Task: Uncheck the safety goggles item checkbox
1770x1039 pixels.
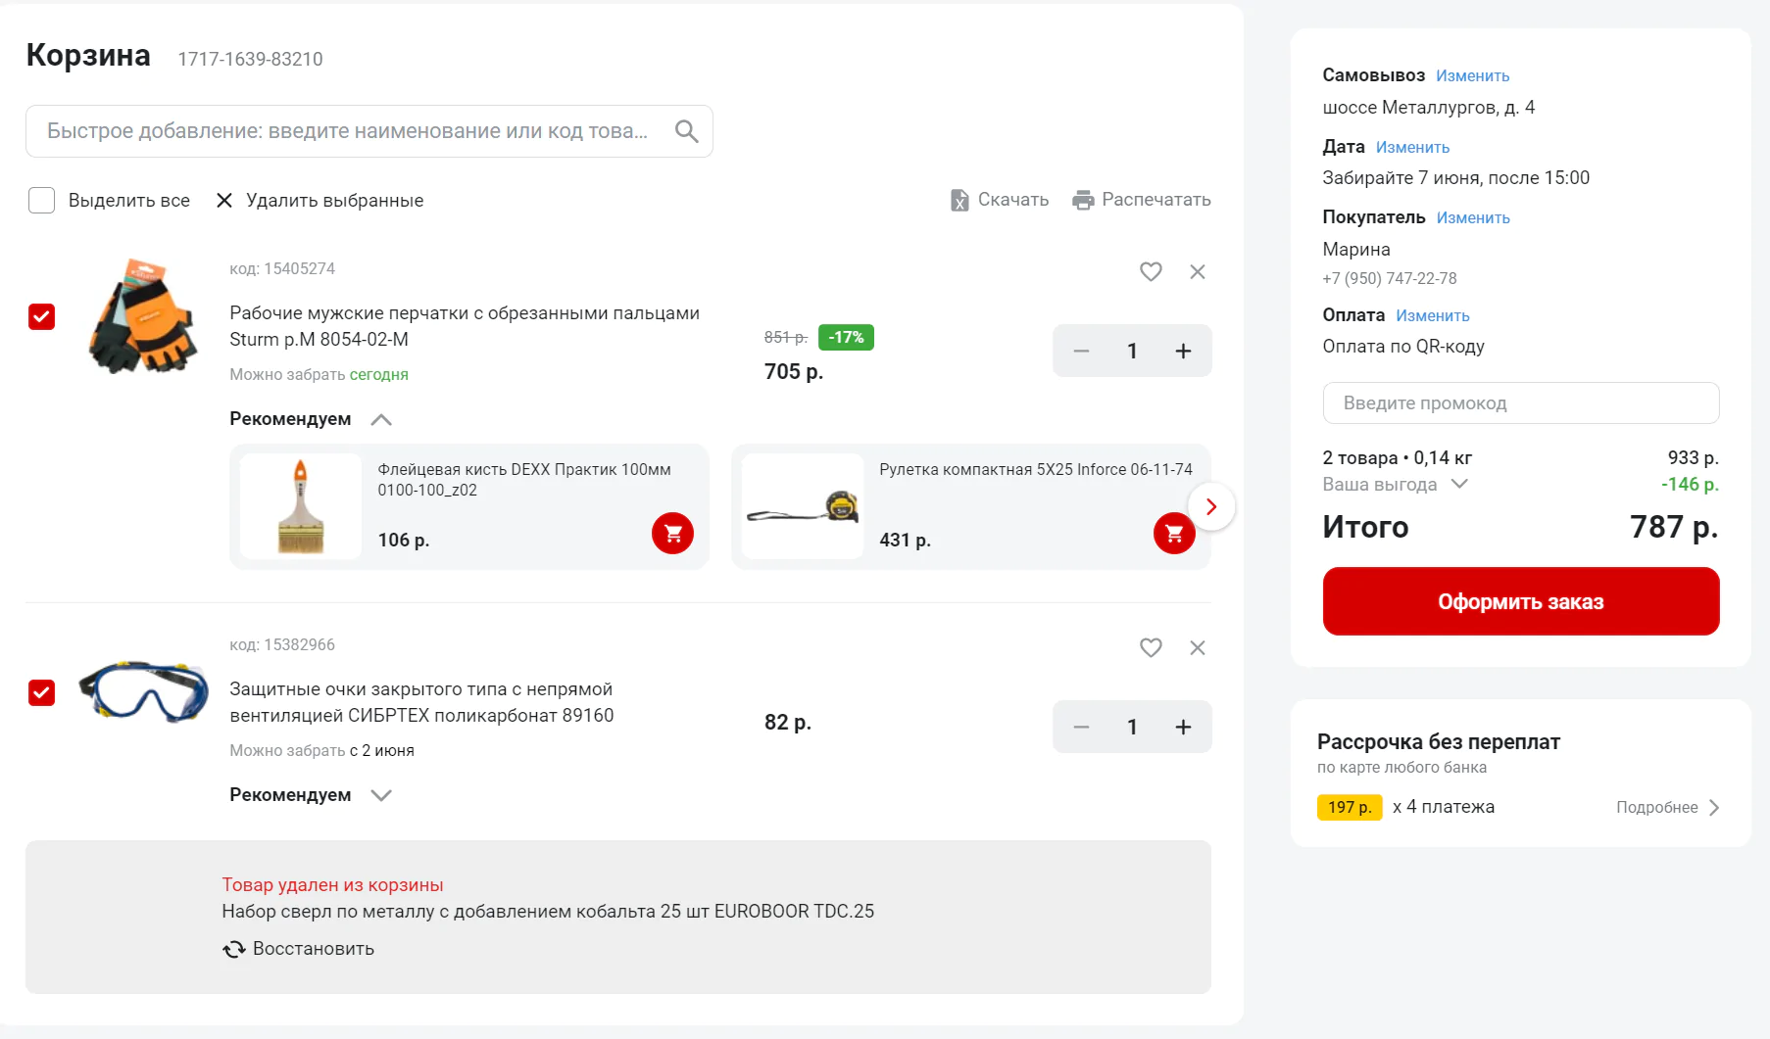Action: (41, 693)
